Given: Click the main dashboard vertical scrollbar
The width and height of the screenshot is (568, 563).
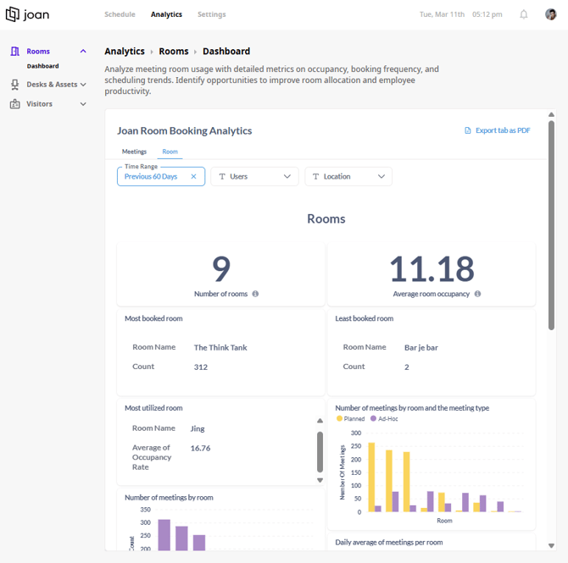Looking at the screenshot, I should click(551, 225).
